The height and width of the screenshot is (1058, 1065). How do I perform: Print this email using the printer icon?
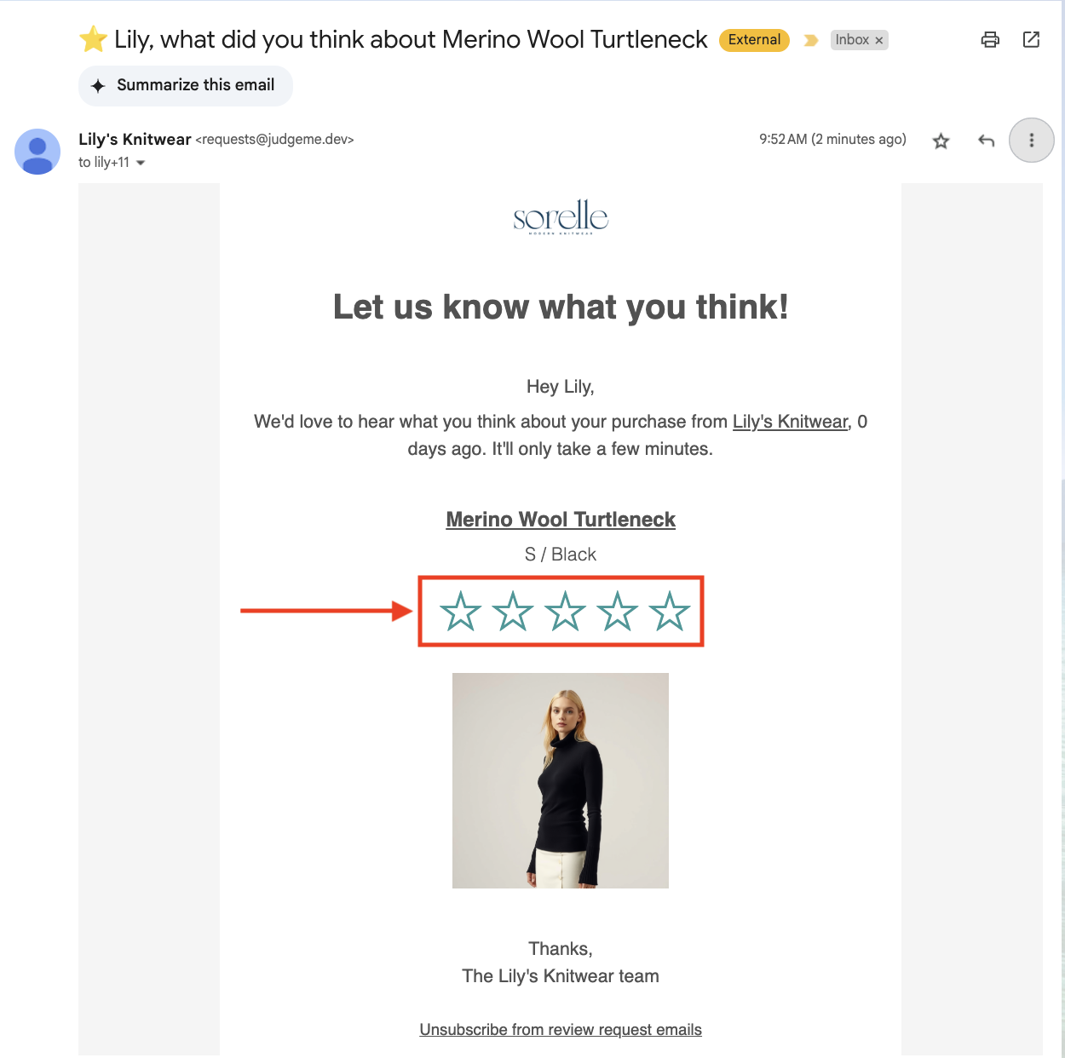click(x=990, y=40)
